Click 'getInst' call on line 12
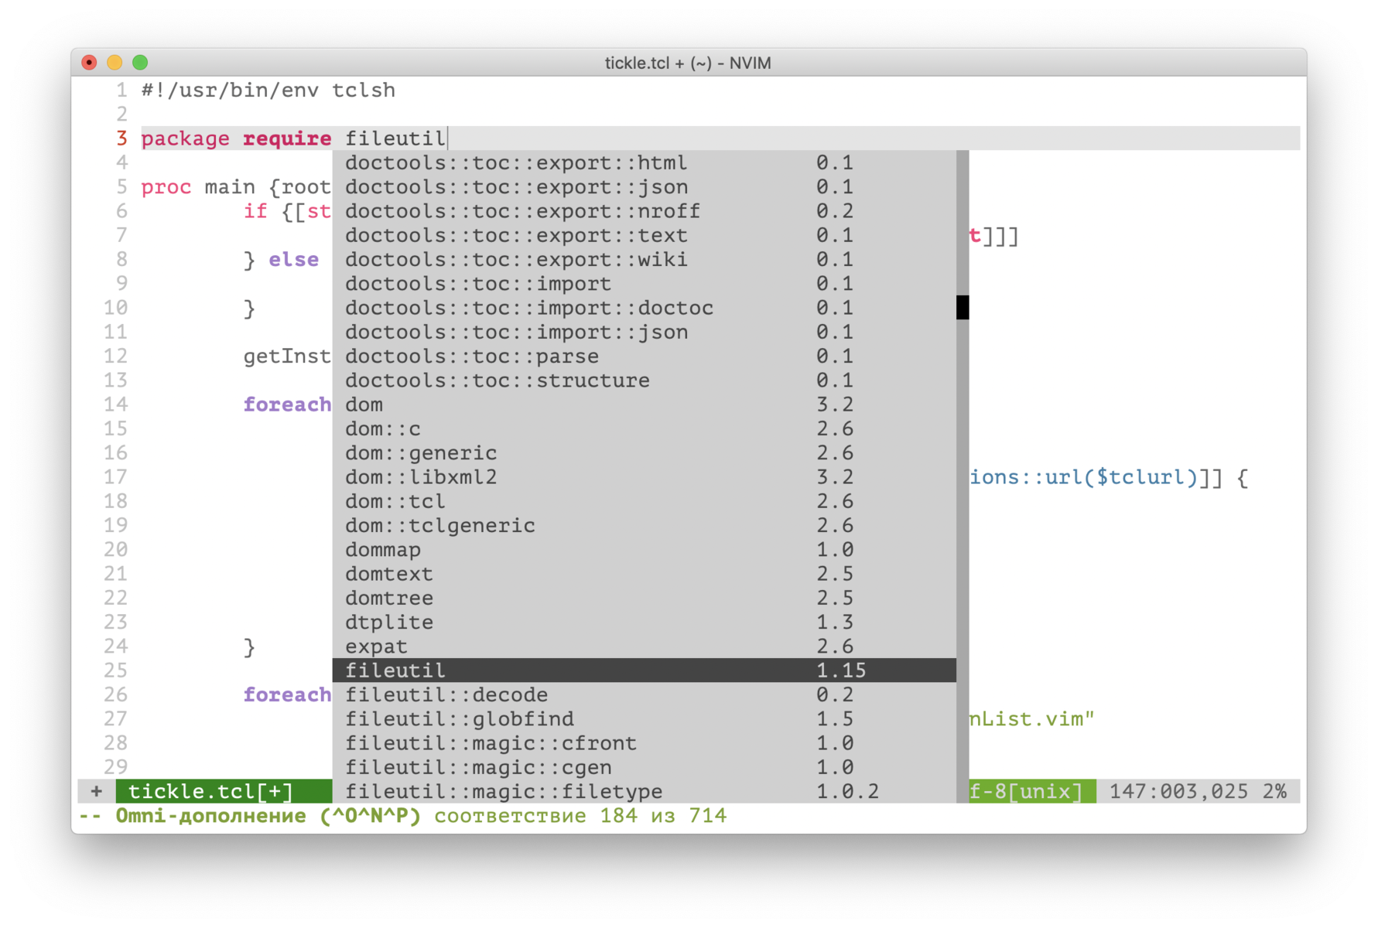The image size is (1378, 928). tap(287, 357)
